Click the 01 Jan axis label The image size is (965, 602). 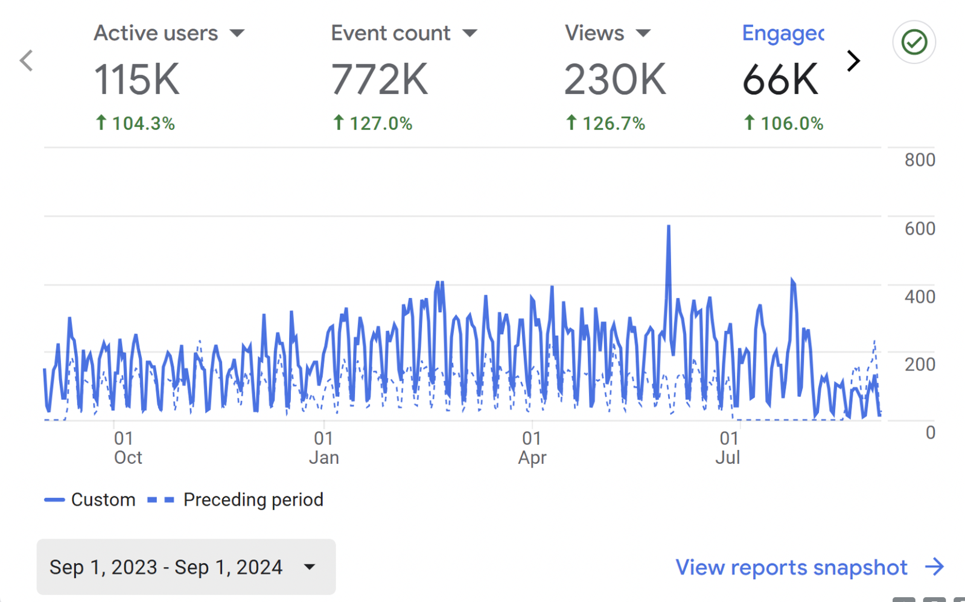[x=323, y=448]
